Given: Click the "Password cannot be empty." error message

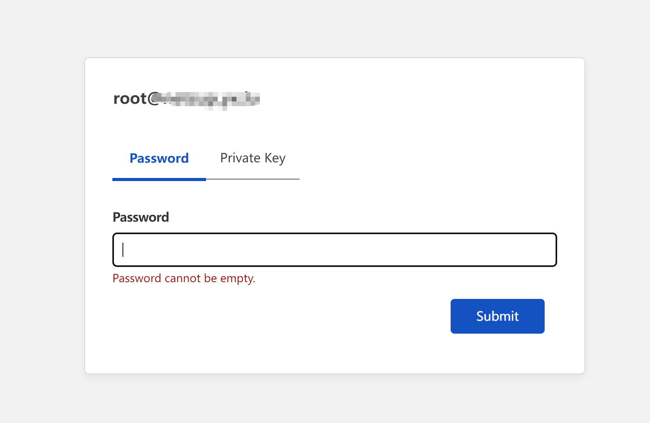Looking at the screenshot, I should pos(184,278).
